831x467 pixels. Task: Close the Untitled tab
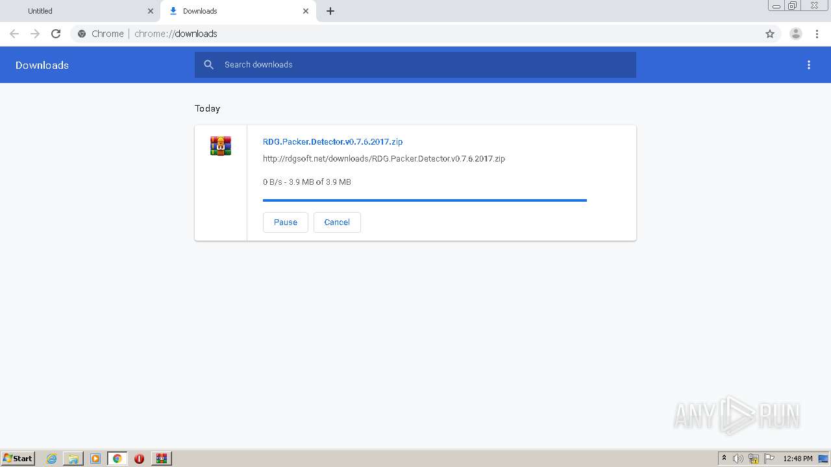(151, 11)
